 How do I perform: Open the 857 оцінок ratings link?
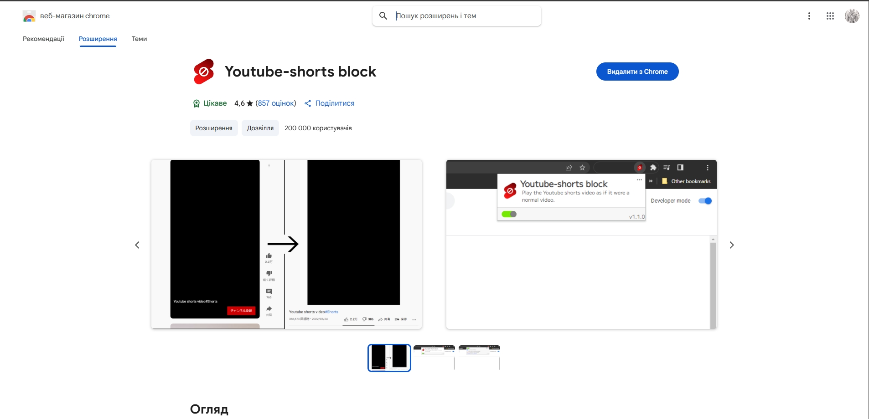click(x=276, y=103)
